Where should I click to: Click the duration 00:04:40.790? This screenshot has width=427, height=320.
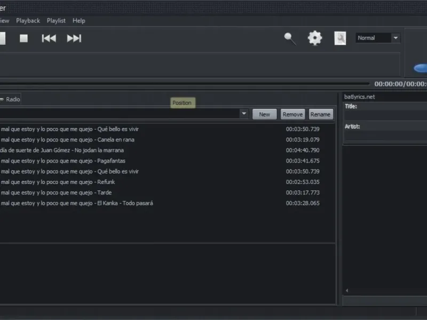point(303,150)
